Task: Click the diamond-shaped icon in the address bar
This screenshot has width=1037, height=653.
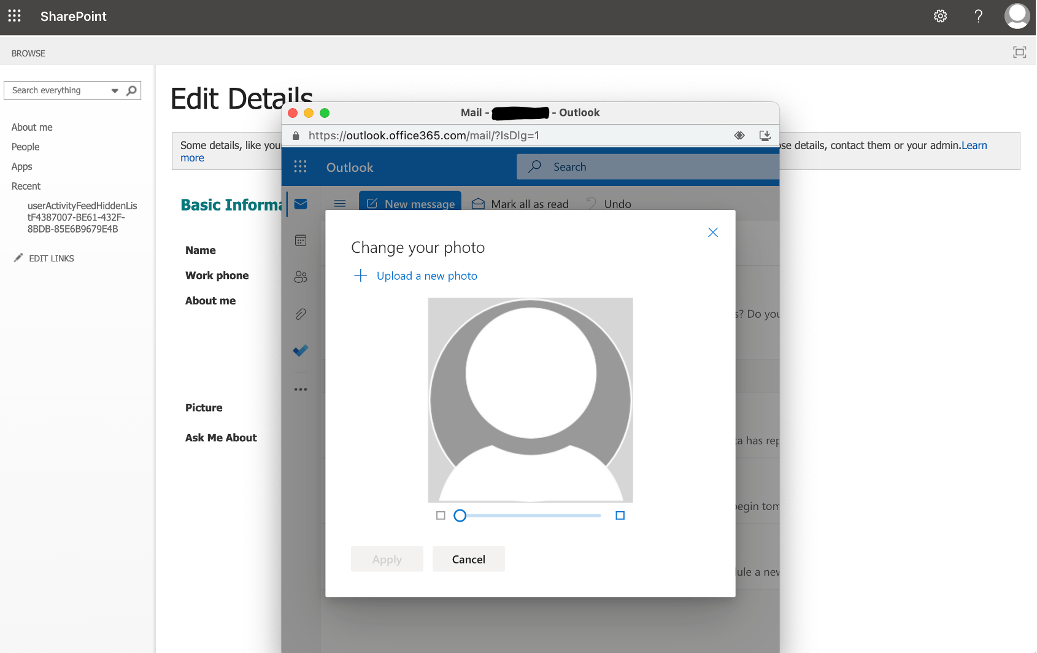Action: 739,136
